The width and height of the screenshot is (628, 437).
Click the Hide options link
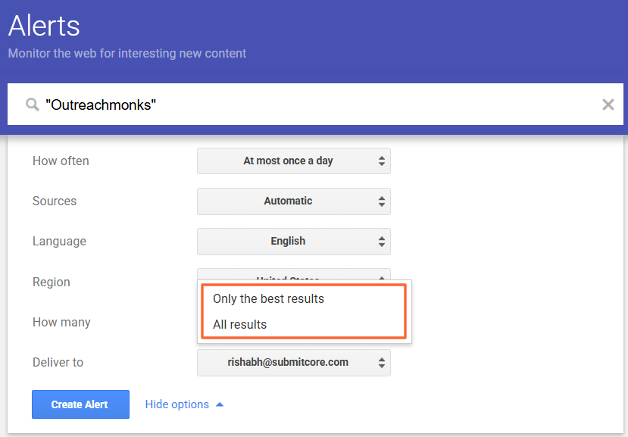[x=177, y=404]
